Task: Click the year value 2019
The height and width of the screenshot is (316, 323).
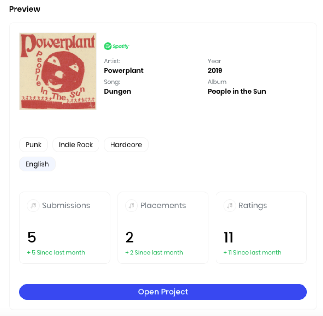Action: (215, 70)
